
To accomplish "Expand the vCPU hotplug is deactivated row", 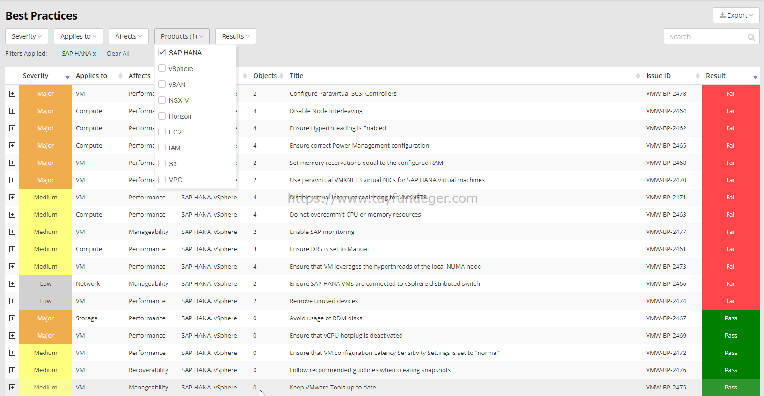I will (12, 335).
